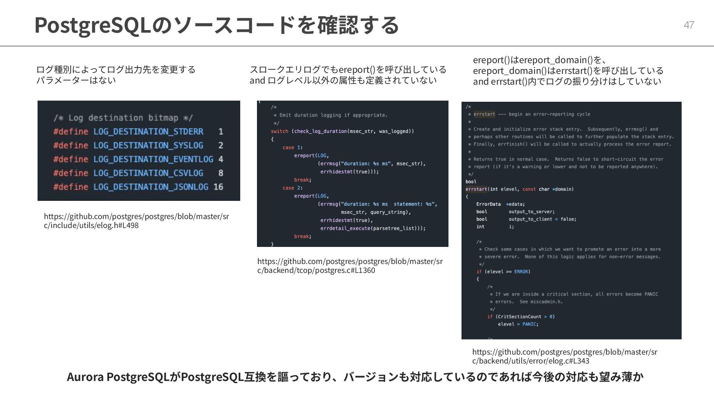
Task: Click the elog.h GitHub source link
Action: tap(136, 221)
